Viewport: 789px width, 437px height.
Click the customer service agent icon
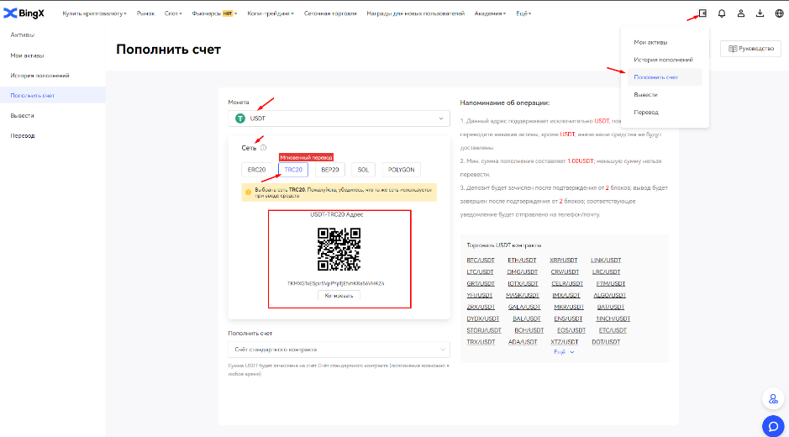coord(773,399)
